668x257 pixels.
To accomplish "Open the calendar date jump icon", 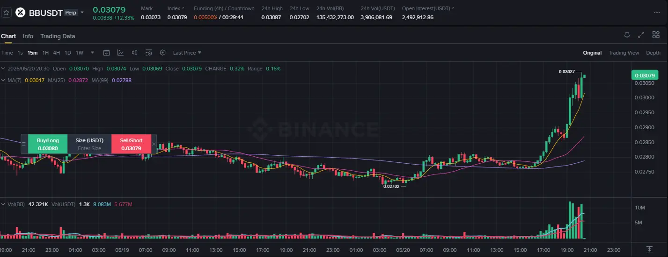I will tap(106, 53).
